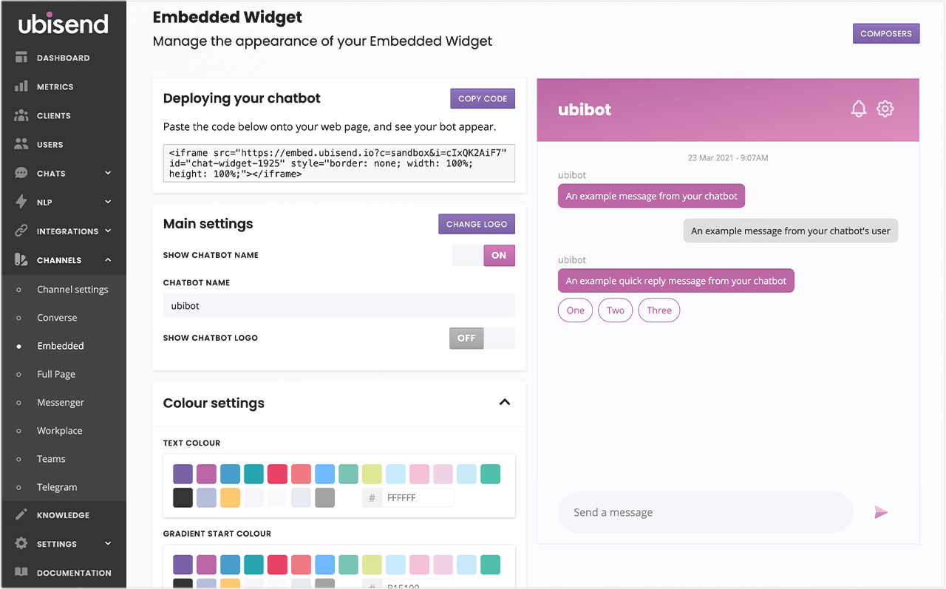This screenshot has width=946, height=589.
Task: Enable the Show Chatbot Logo toggle
Action: 482,338
